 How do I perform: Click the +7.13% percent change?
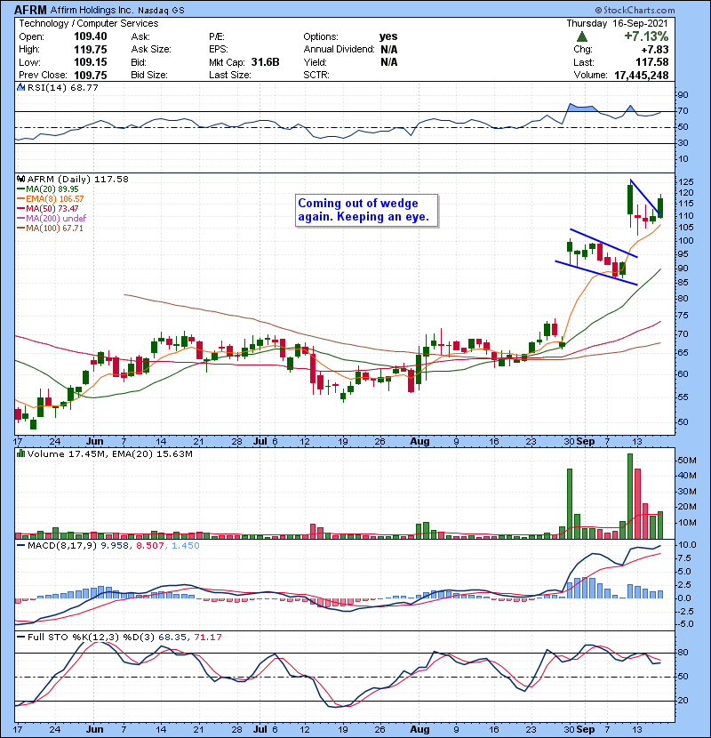coord(646,36)
